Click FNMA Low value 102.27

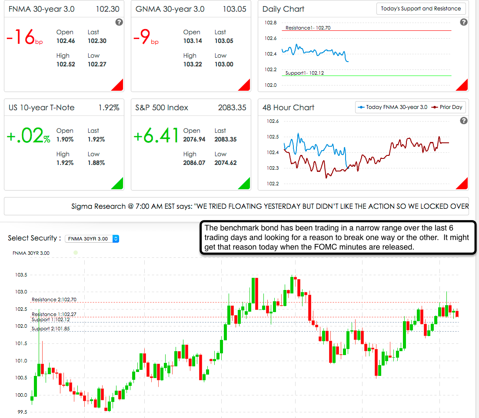click(97, 64)
